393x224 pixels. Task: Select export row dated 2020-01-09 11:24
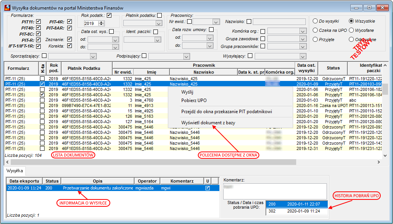pyautogui.click(x=113, y=188)
